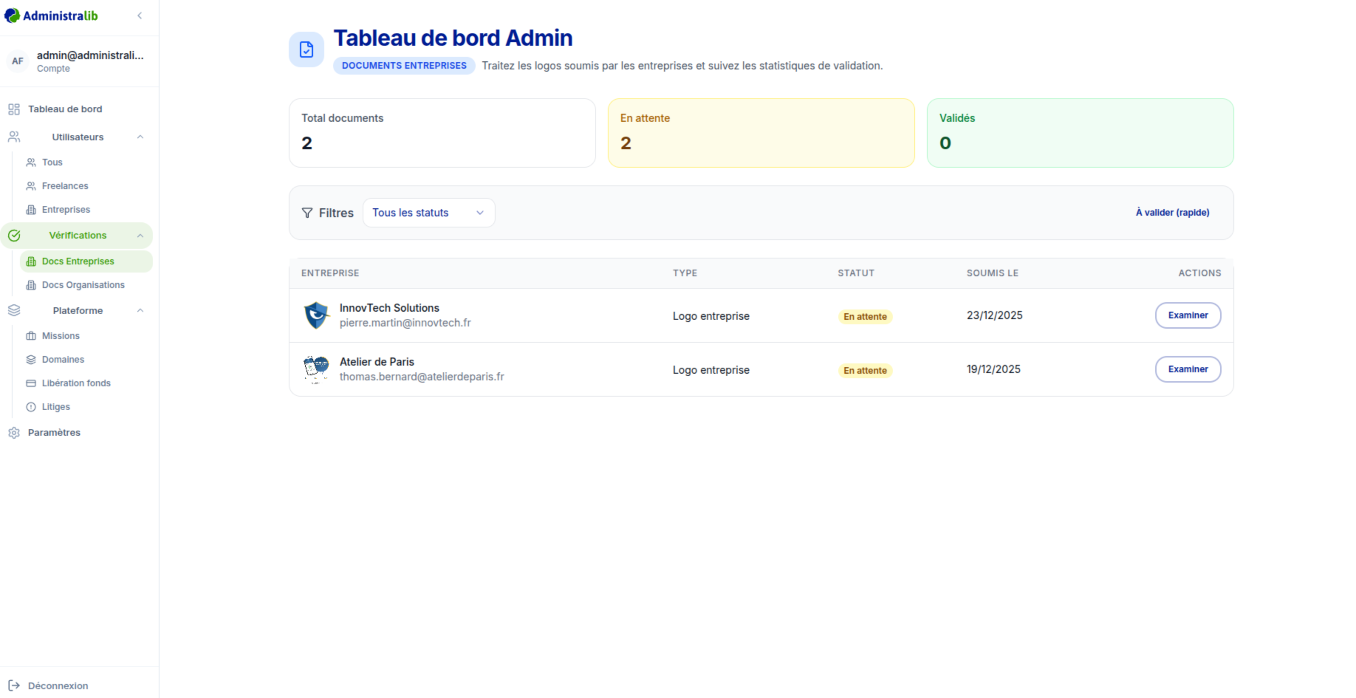Click the Paramètres gear icon
Screen dimensions: 1356x698
click(x=14, y=433)
